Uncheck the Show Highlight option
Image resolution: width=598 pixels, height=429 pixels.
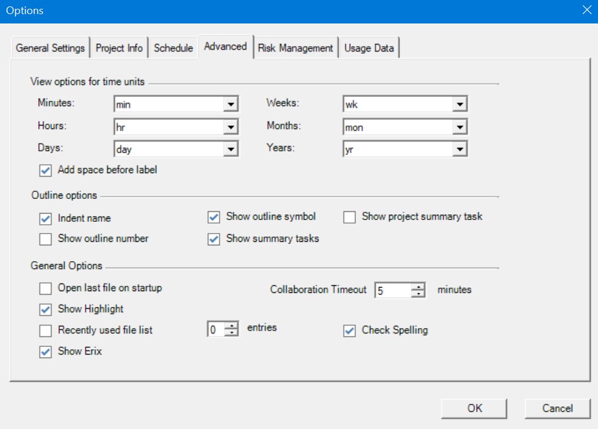tap(45, 309)
